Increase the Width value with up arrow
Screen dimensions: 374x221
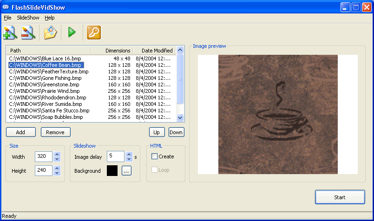[57, 154]
